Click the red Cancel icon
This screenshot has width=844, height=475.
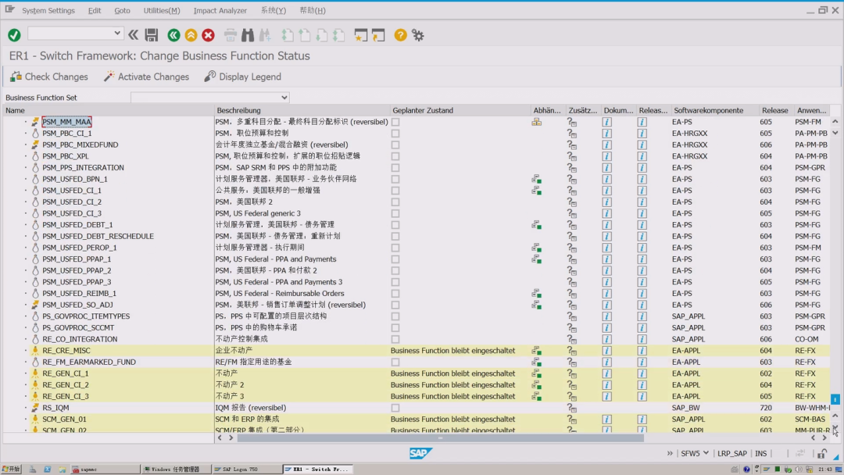pyautogui.click(x=209, y=35)
